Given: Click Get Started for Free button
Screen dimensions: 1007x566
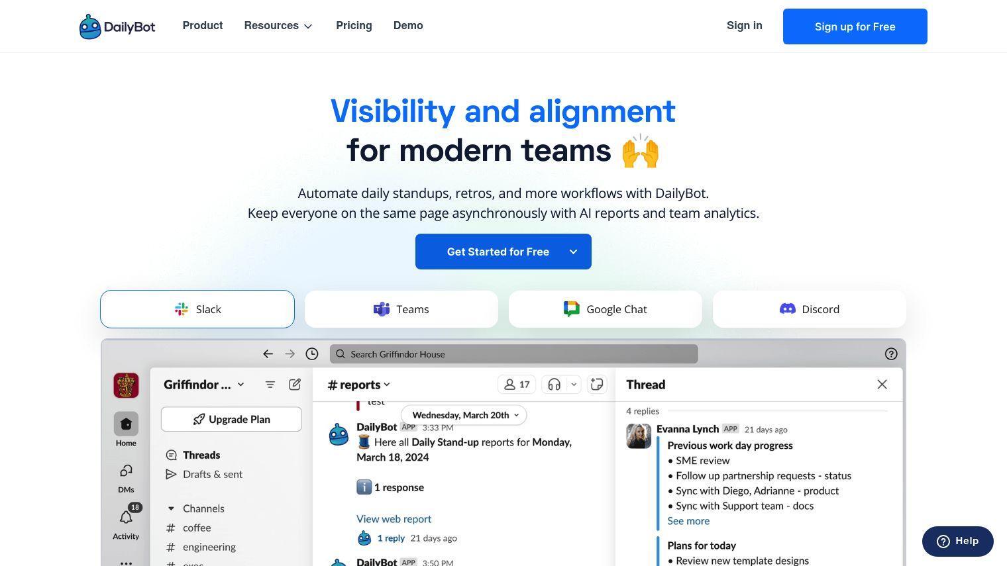Looking at the screenshot, I should (x=503, y=252).
